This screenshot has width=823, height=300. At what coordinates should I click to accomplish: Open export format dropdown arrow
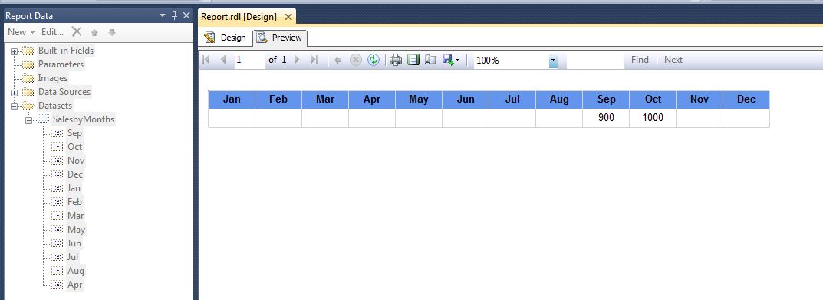click(x=458, y=60)
